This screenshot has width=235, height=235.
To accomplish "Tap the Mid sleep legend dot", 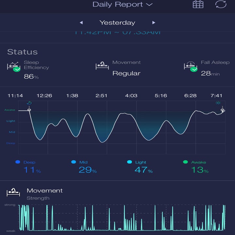I will click(73, 162).
